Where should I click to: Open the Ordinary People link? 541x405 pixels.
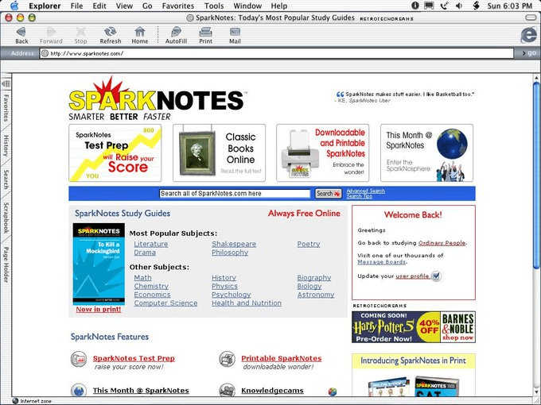pyautogui.click(x=442, y=243)
